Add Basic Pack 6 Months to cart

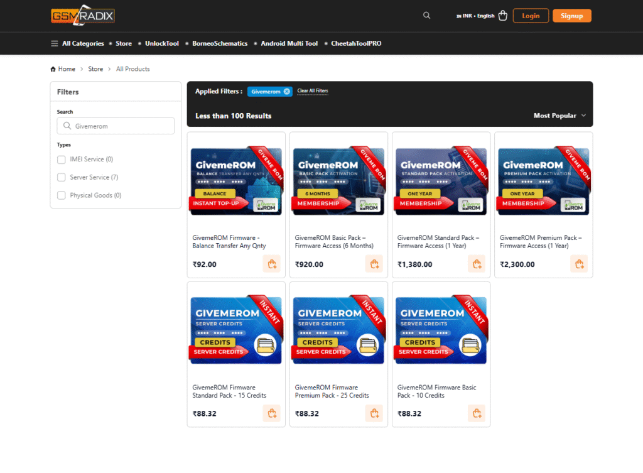pos(374,264)
